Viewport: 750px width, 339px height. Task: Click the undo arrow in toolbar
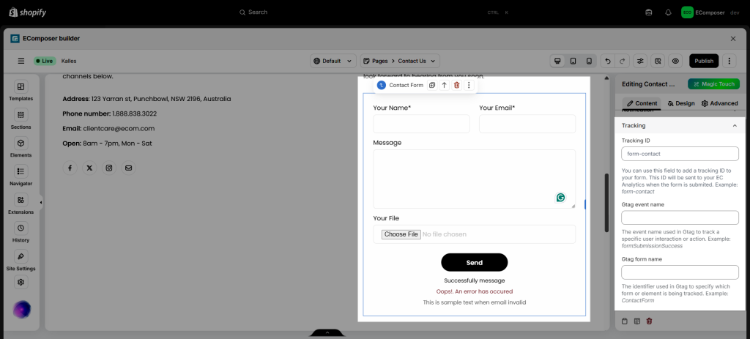[607, 62]
